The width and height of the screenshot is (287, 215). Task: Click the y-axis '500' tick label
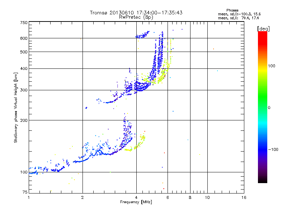[24, 52]
